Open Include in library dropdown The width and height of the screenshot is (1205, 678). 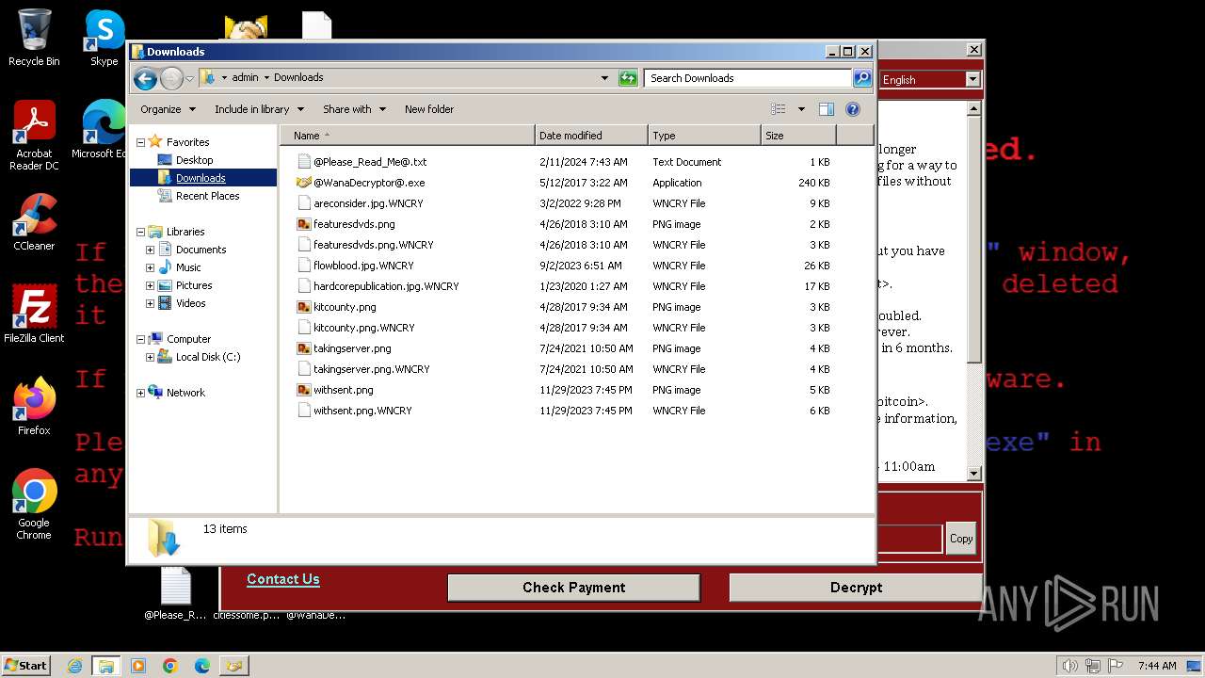tap(259, 109)
